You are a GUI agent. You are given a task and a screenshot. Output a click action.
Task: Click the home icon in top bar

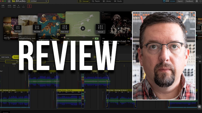(x=9, y=1)
